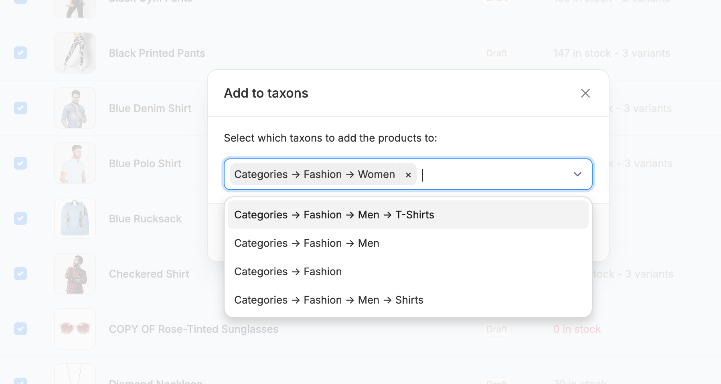Select Categories Fashion Men T-Shirts option
The image size is (721, 384).
click(334, 215)
